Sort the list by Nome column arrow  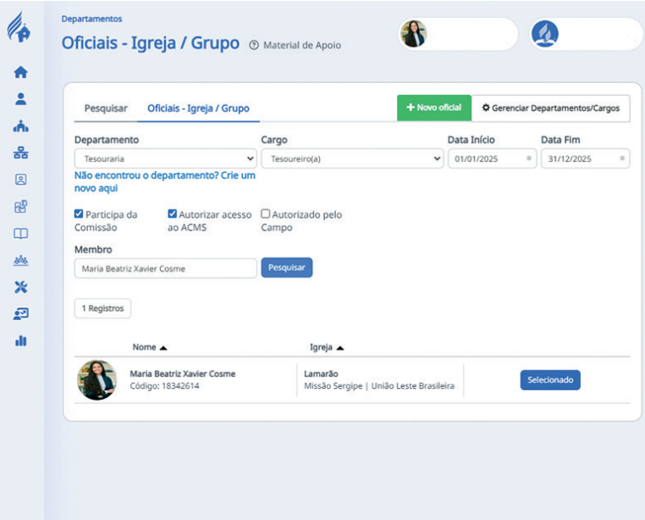coord(163,347)
